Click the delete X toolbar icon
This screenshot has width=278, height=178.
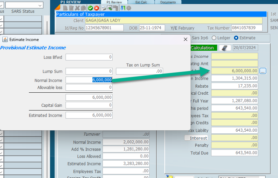[x=77, y=8]
